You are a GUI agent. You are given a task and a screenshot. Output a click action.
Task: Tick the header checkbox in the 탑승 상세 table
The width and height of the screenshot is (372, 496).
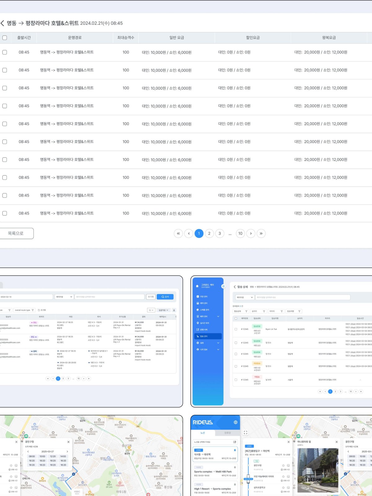pyautogui.click(x=236, y=318)
